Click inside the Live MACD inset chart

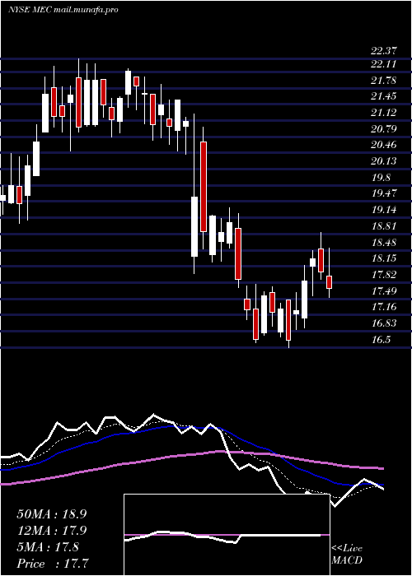(x=227, y=535)
